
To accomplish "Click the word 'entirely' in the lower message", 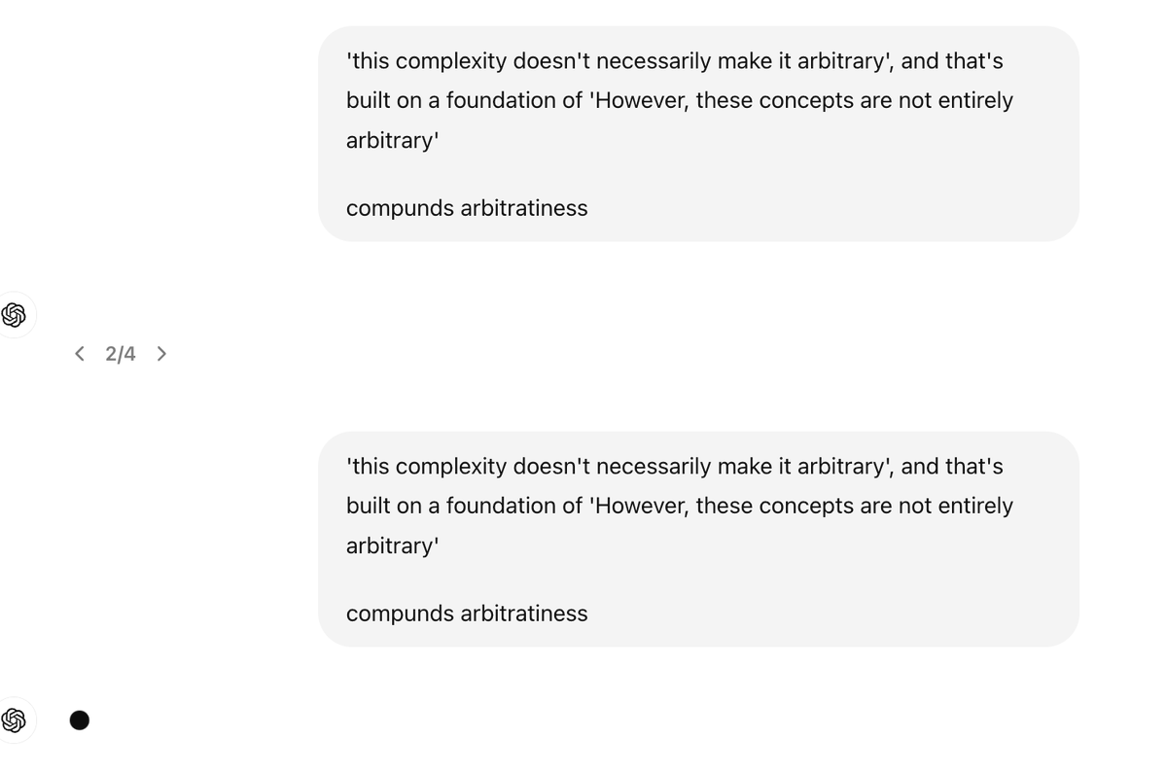I will [x=975, y=506].
